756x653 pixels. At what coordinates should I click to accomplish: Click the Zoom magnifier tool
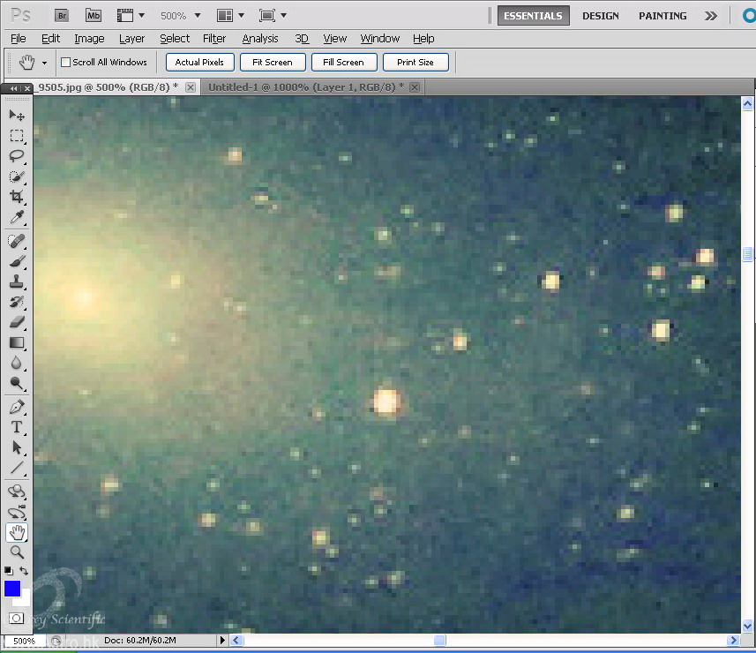17,552
